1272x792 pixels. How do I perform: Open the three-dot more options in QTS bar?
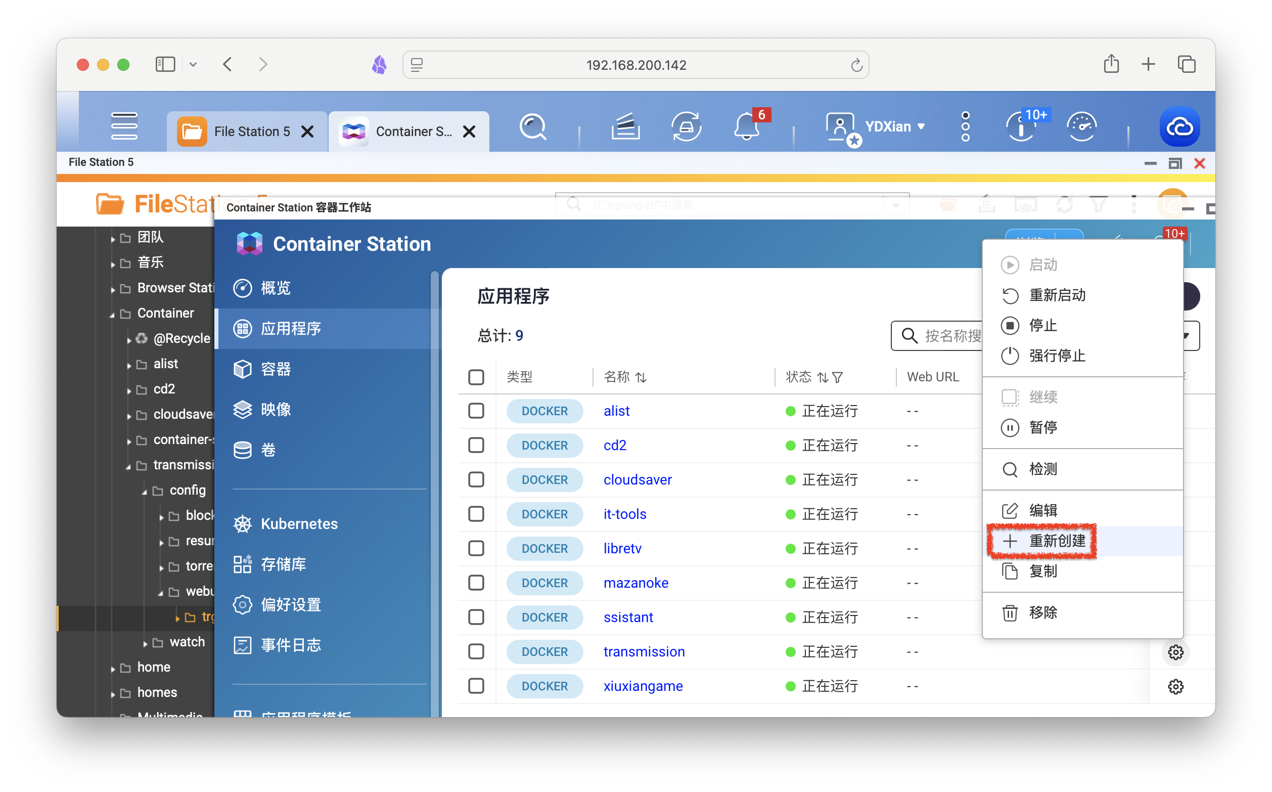click(x=965, y=126)
